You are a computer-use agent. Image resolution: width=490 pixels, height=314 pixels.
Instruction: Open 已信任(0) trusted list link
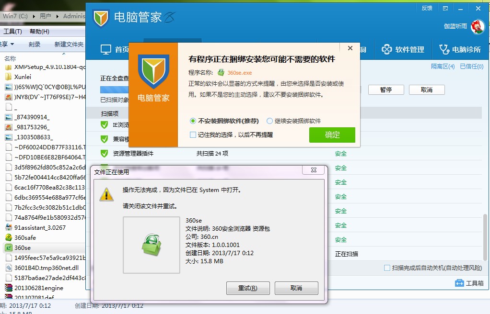pos(472,66)
